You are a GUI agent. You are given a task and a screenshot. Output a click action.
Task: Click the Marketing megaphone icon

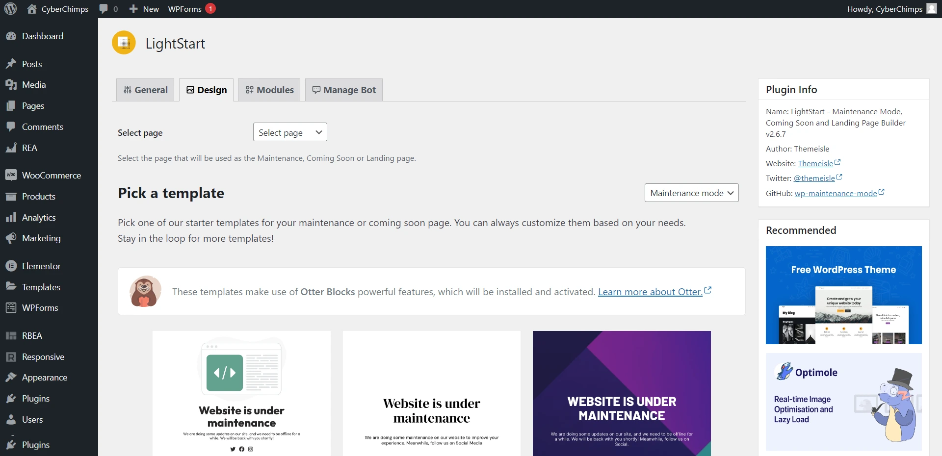tap(11, 238)
